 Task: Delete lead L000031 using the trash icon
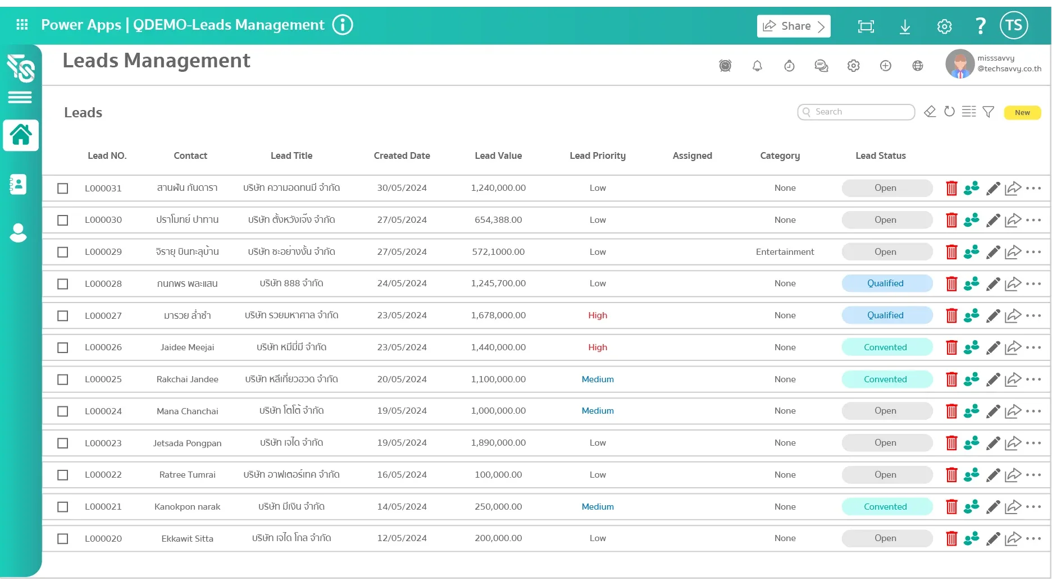tap(951, 189)
